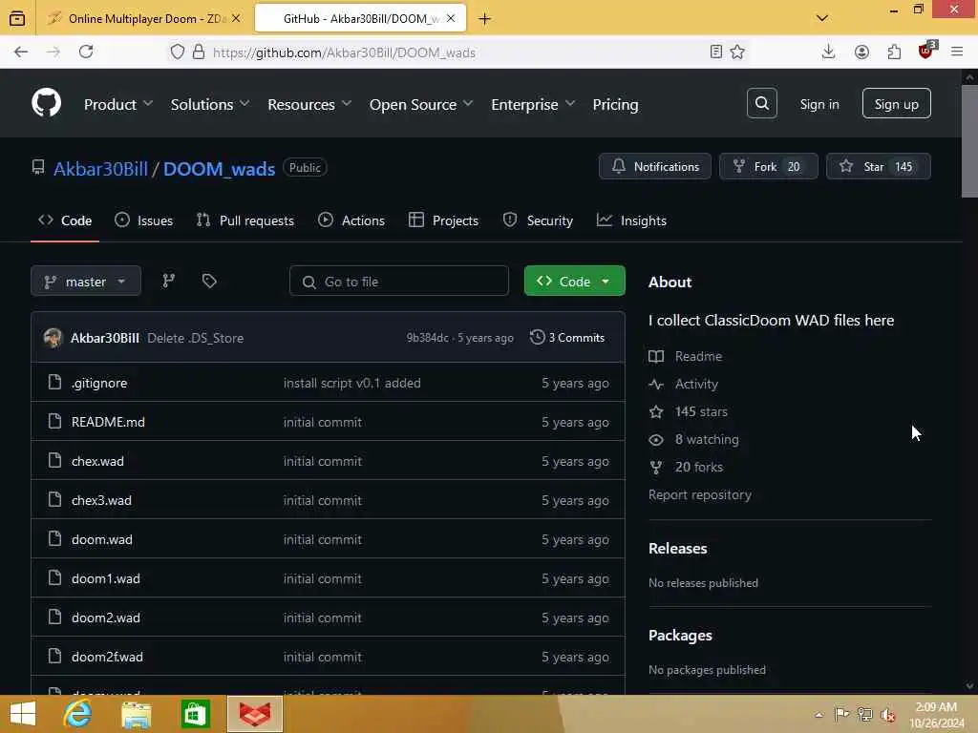
Task: Open a new browser tab
Action: [x=484, y=19]
